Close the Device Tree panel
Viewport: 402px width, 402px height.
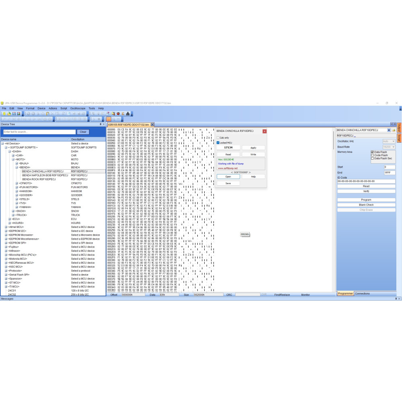(104, 124)
